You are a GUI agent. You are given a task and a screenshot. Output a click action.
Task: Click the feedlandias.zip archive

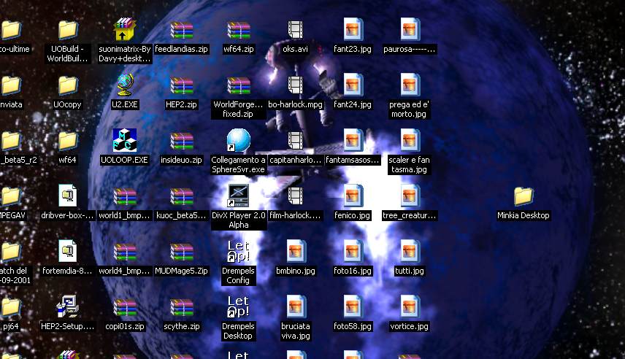coord(182,30)
